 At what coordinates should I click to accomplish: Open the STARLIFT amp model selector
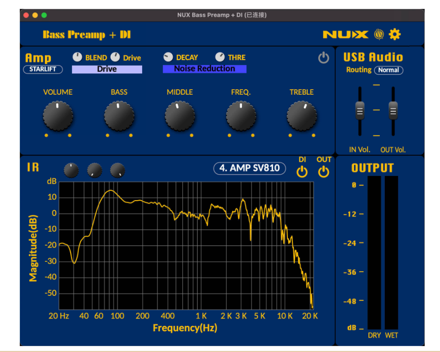(43, 70)
